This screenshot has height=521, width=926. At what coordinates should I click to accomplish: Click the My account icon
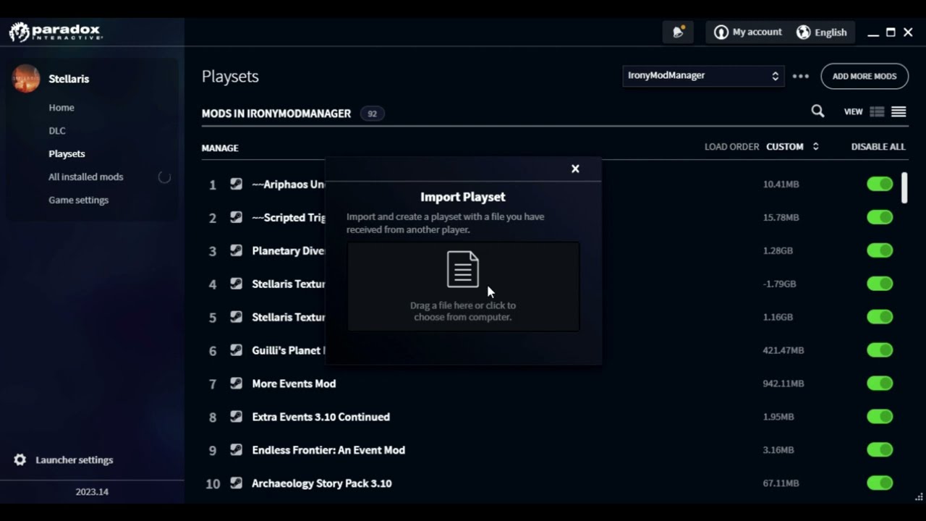tap(721, 32)
